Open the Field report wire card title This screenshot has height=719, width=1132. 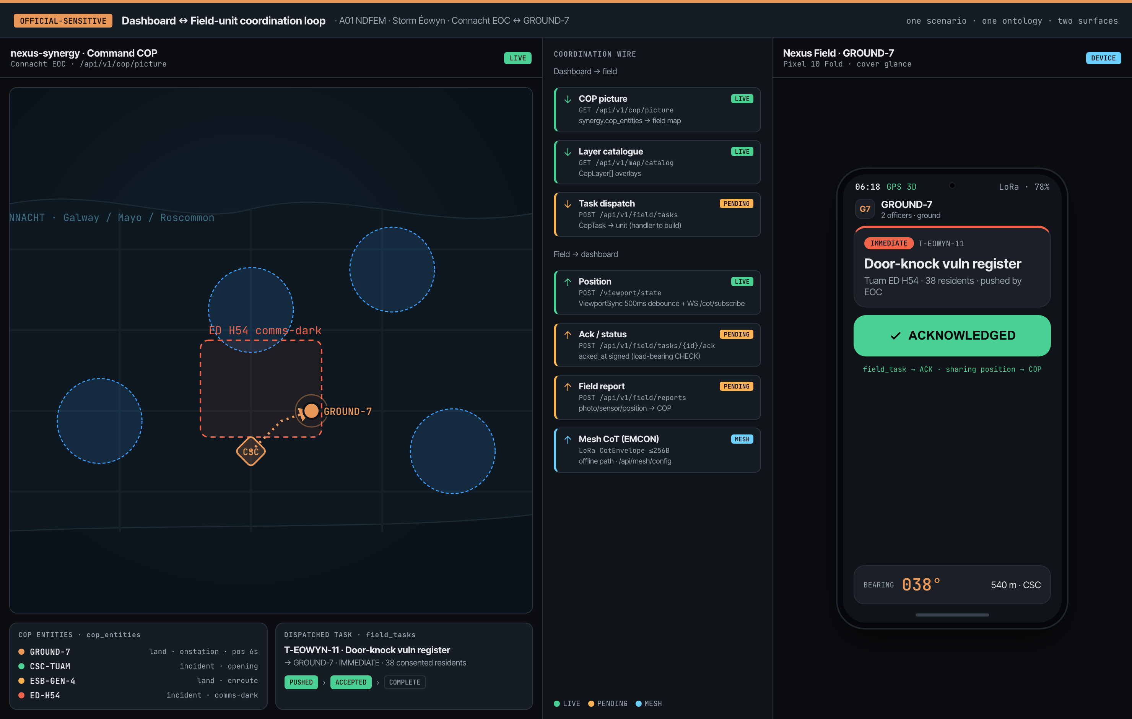pos(601,387)
